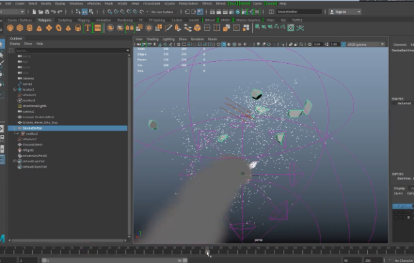Click the polygon Type (T) tool
Image resolution: width=414 pixels, height=263 pixels.
click(88, 28)
